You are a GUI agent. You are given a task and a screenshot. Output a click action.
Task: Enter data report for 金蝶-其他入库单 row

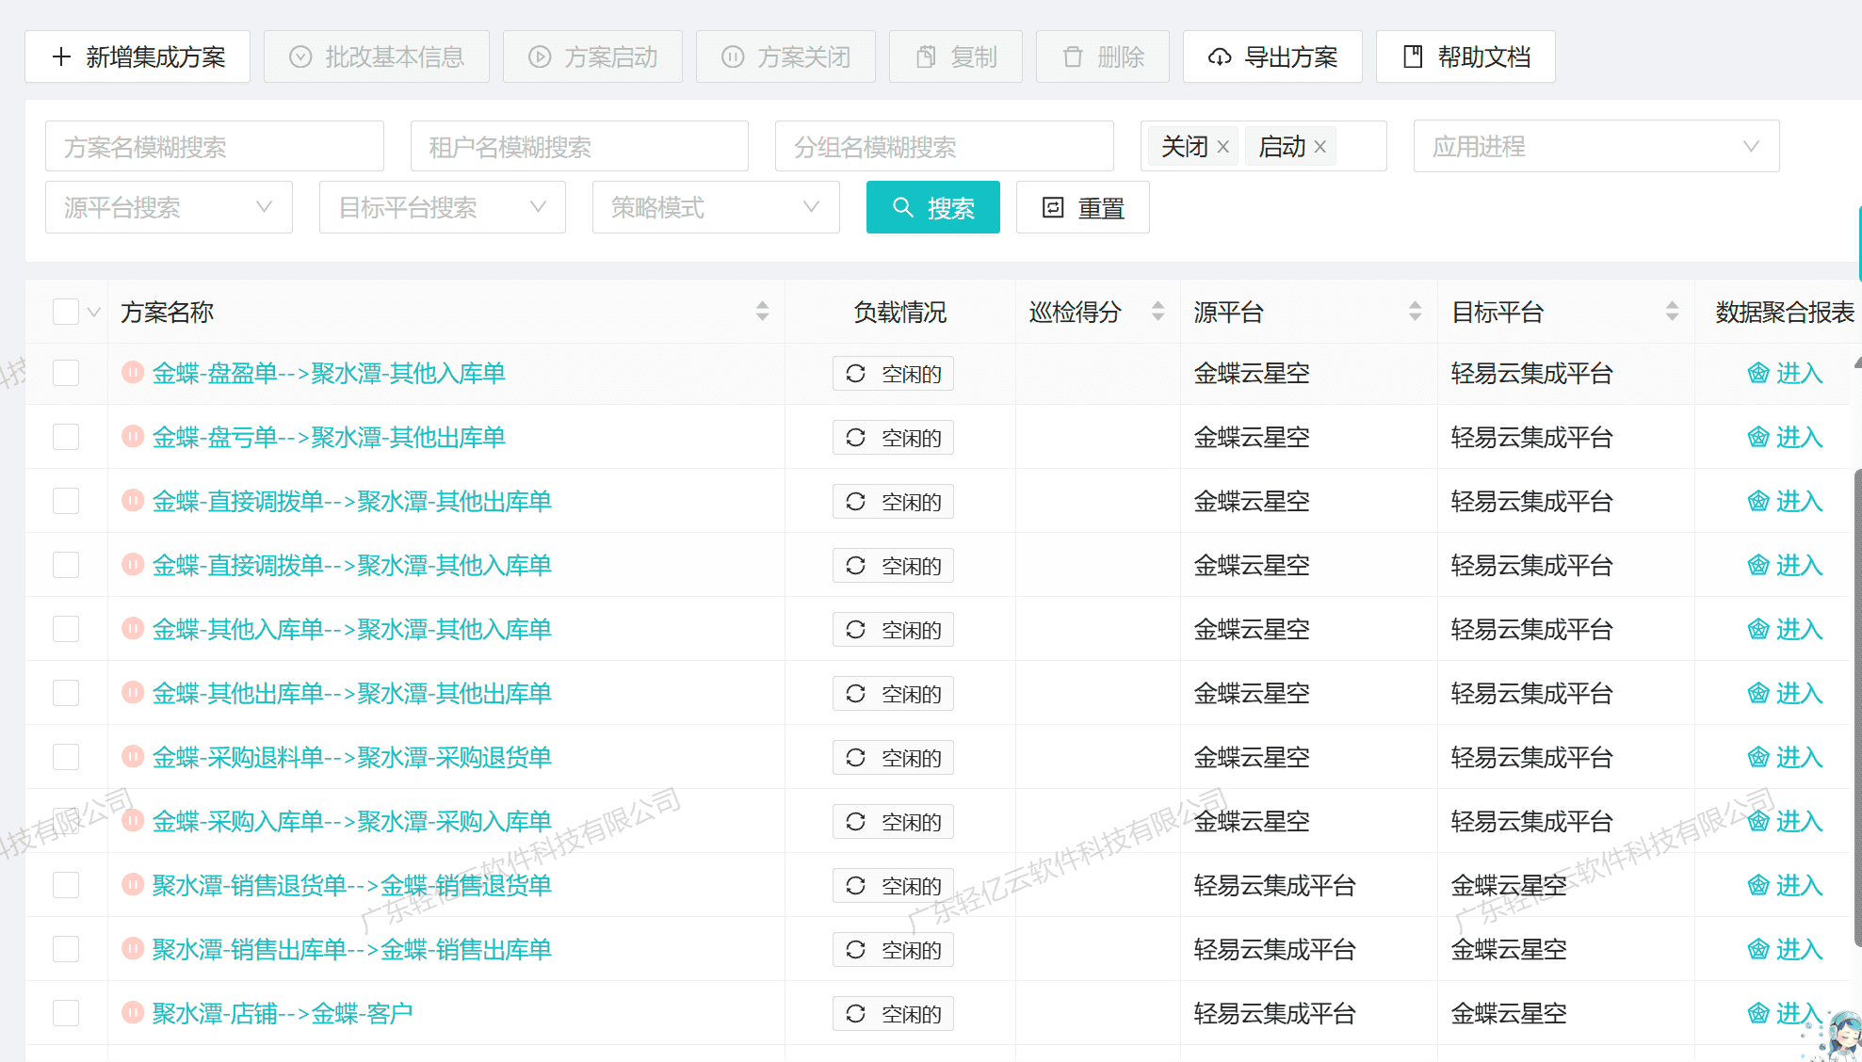[x=1785, y=629]
